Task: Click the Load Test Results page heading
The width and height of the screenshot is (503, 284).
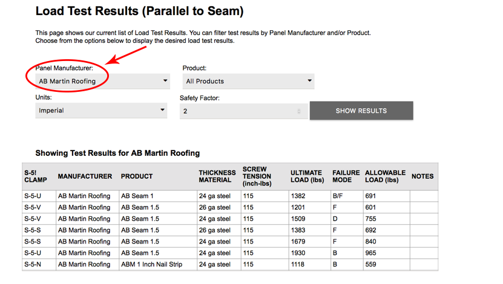Action: [x=140, y=11]
